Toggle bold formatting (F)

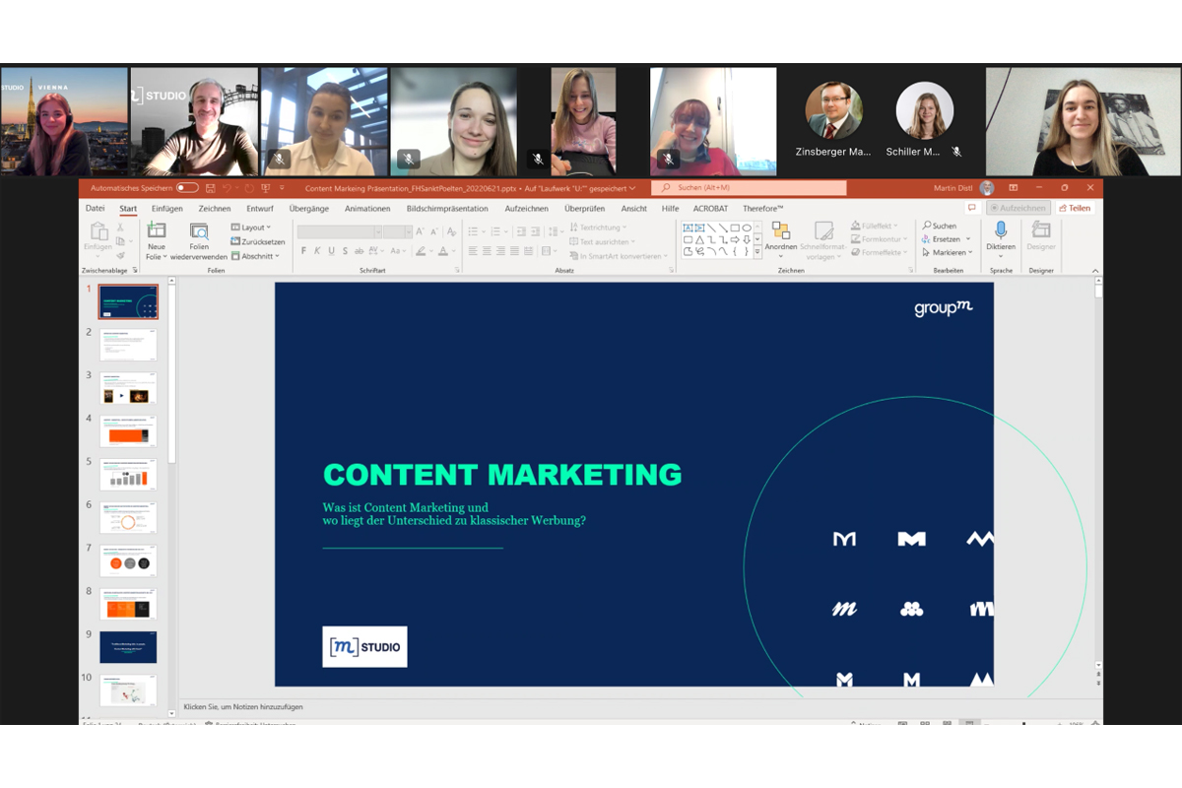[x=303, y=251]
